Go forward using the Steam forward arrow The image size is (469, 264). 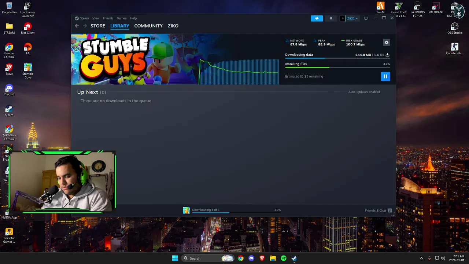[x=85, y=26]
